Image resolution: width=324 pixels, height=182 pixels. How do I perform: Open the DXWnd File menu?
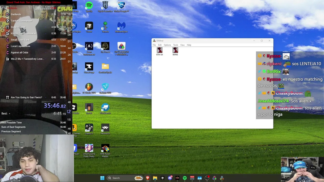click(x=154, y=45)
